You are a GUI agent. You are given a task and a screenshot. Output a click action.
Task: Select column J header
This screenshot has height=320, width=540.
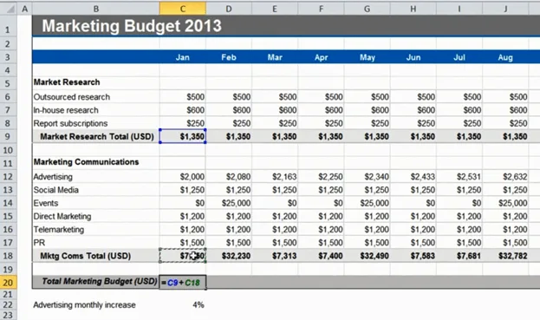tap(505, 9)
